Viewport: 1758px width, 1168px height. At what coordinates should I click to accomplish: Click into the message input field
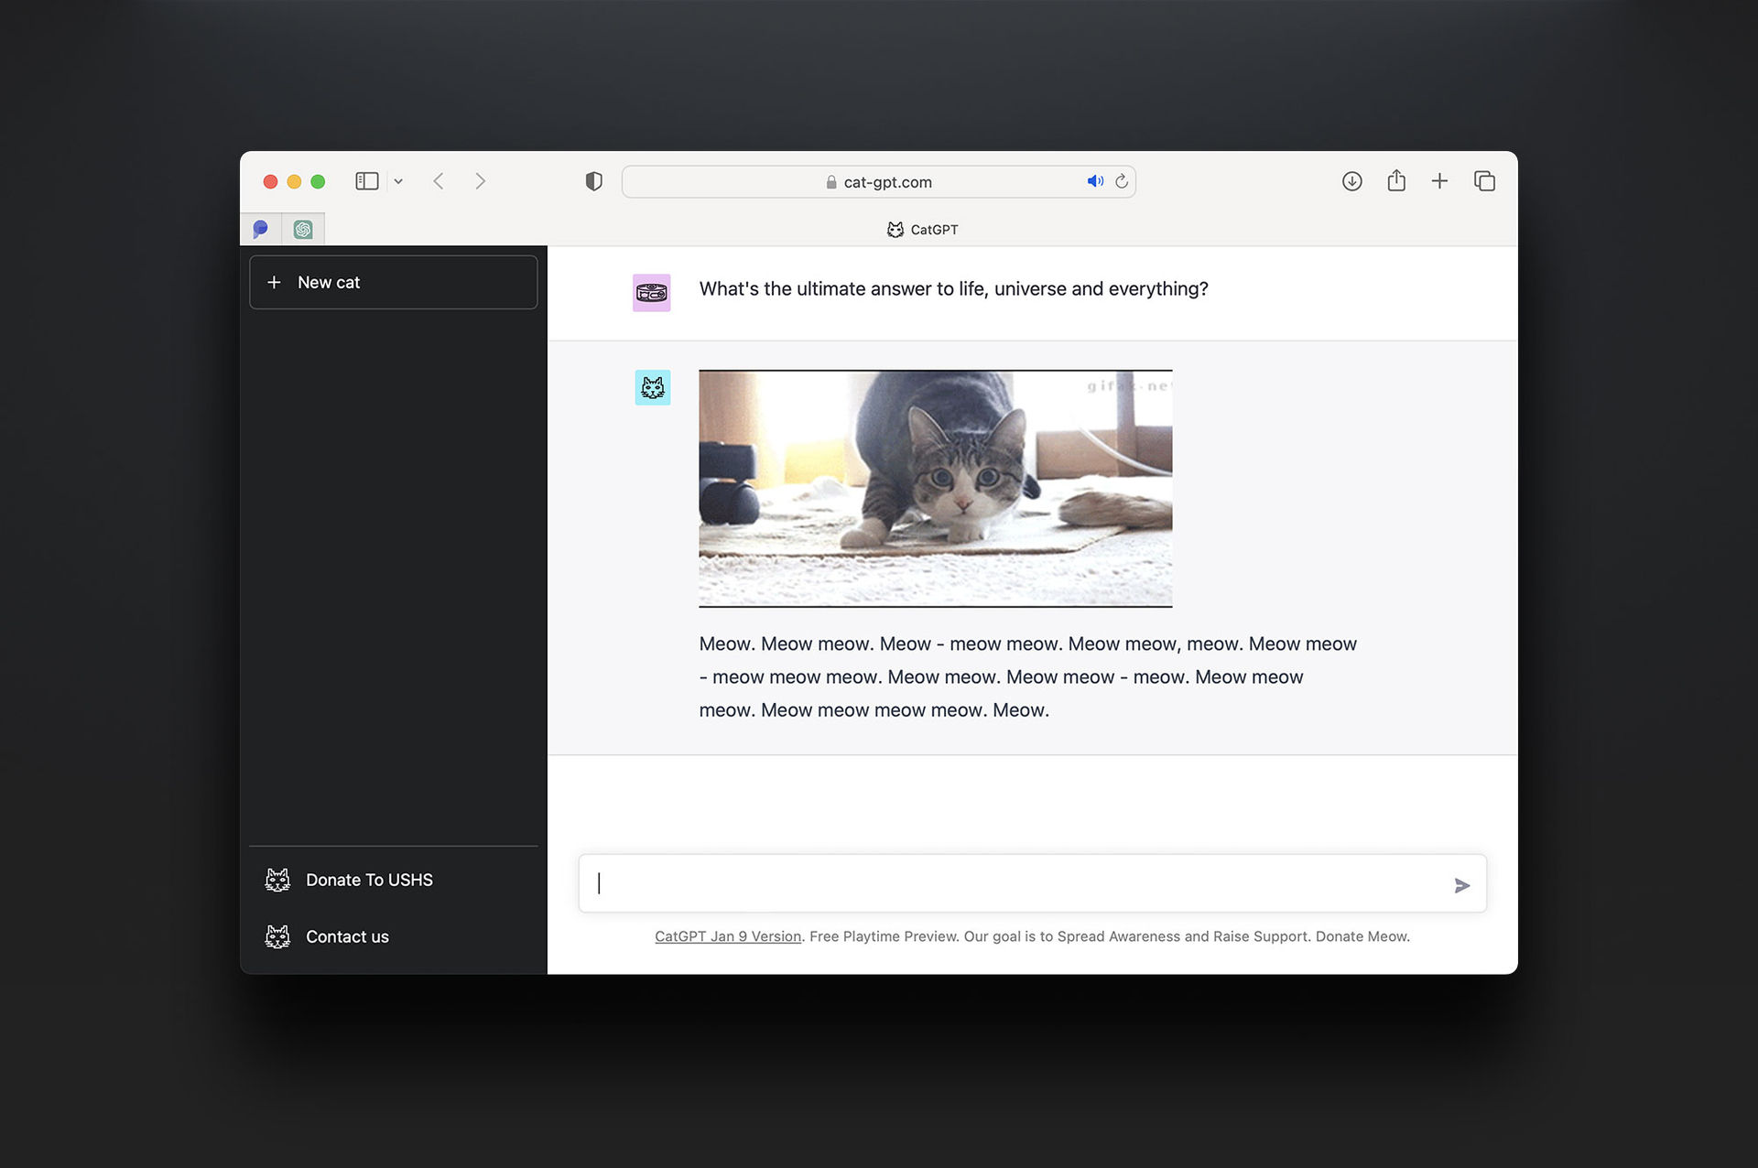tap(1016, 883)
